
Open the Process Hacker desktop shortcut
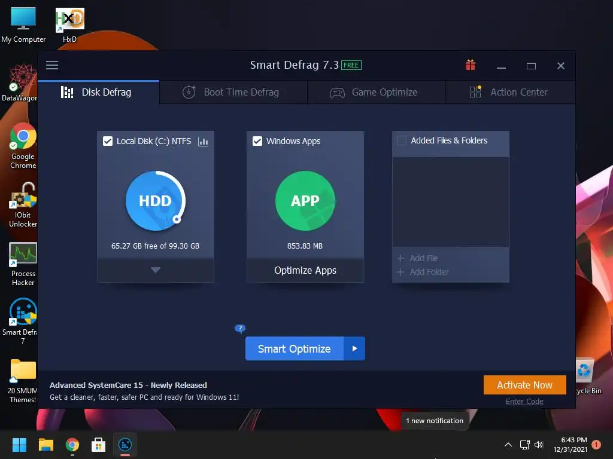point(23,264)
